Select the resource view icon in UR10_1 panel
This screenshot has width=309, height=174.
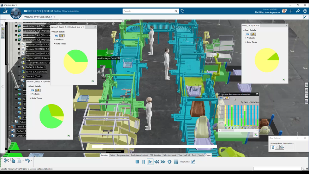pyautogui.click(x=253, y=34)
